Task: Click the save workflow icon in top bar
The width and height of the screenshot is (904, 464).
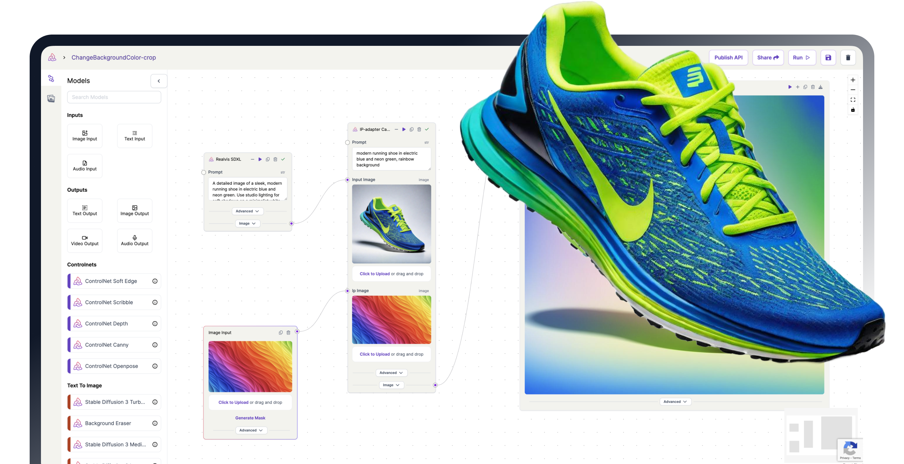Action: [828, 57]
